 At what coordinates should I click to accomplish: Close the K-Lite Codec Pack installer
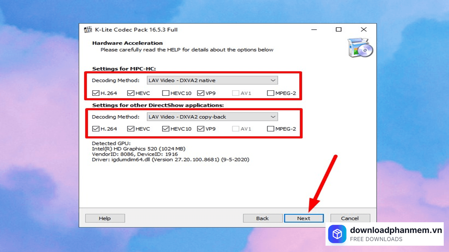click(x=364, y=30)
